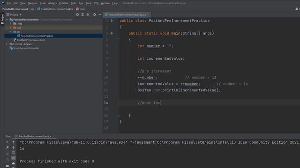Expand External Libraries

tap(7, 44)
